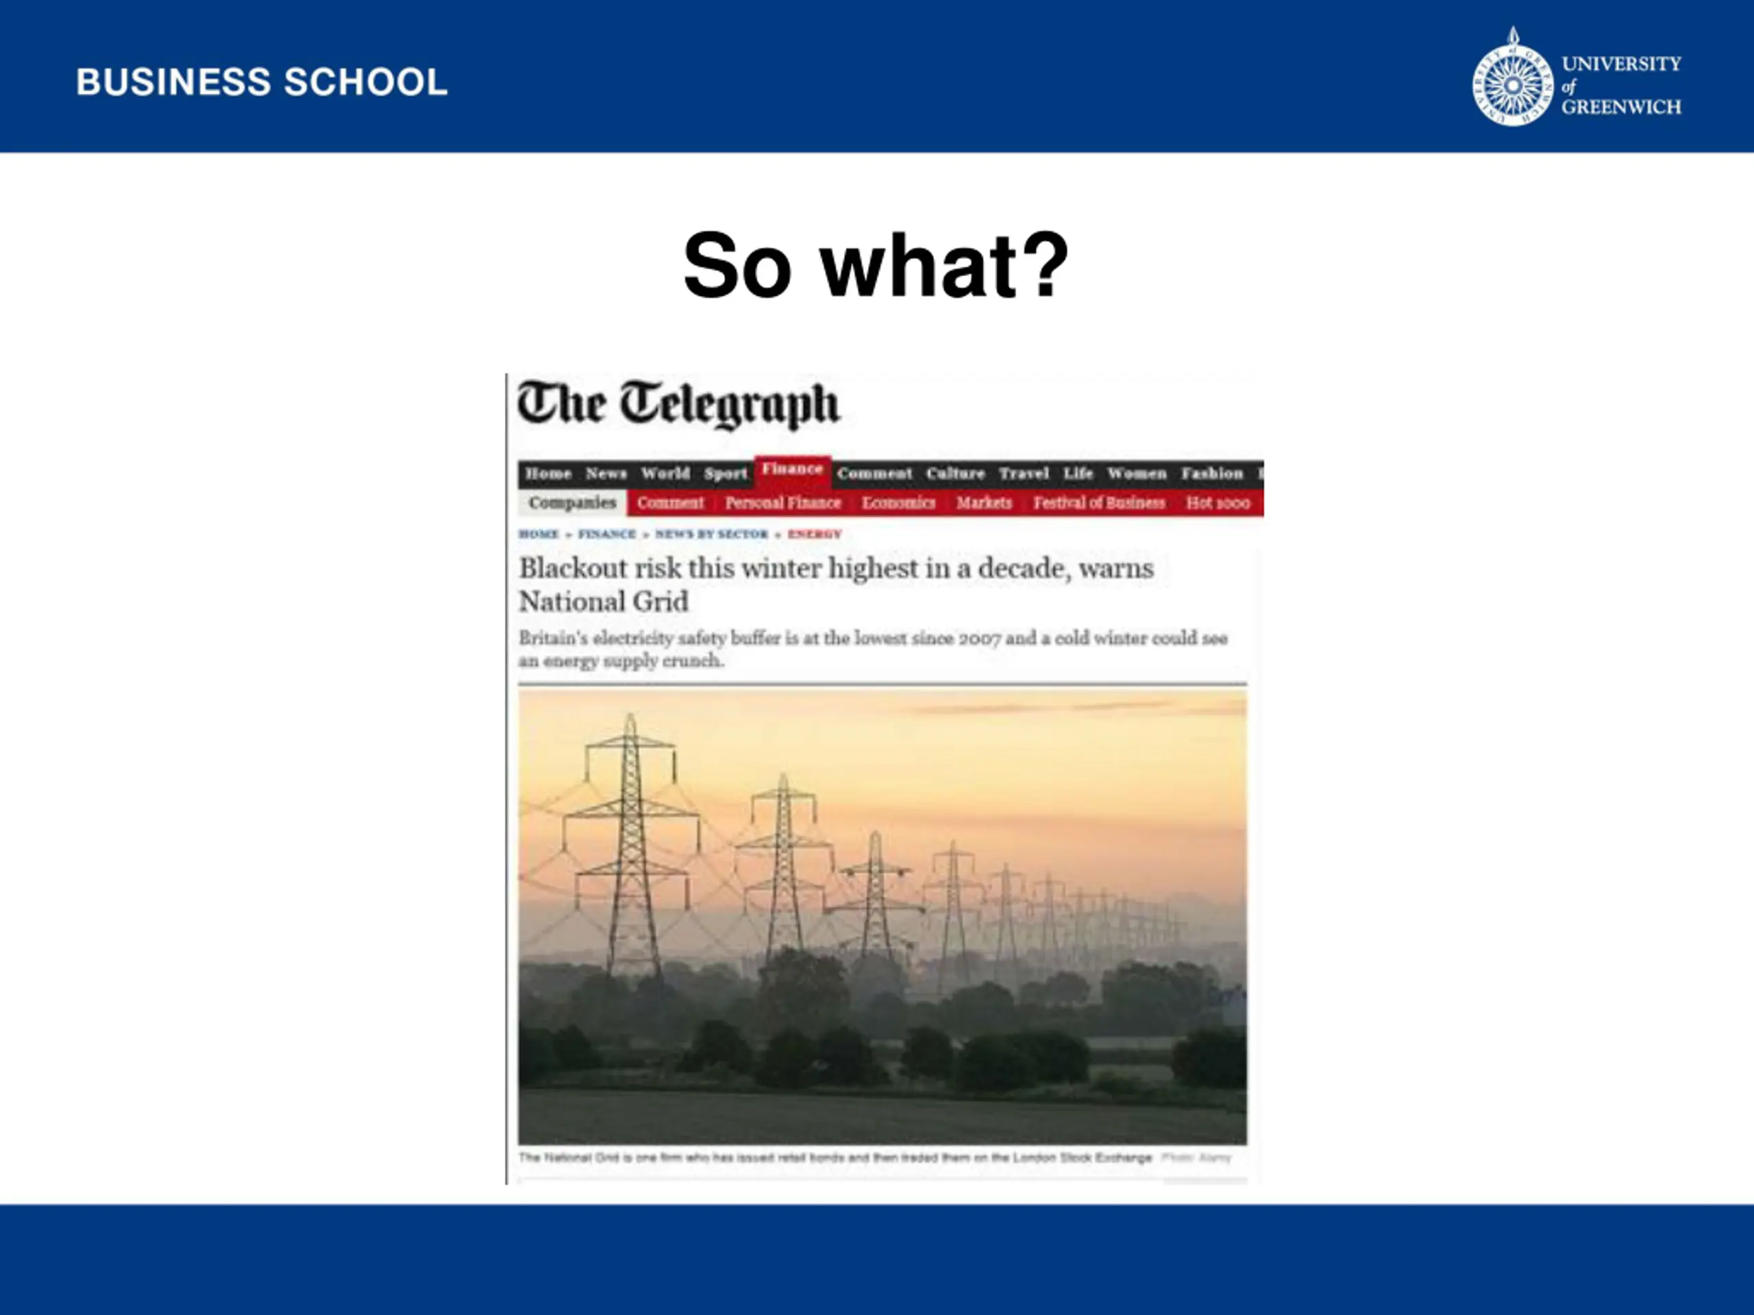Open the News tab in Telegraph navigation
This screenshot has width=1754, height=1315.
[606, 473]
